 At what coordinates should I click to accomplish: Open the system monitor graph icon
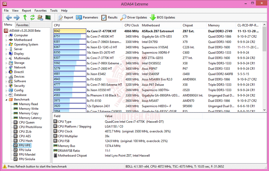tap(48, 18)
